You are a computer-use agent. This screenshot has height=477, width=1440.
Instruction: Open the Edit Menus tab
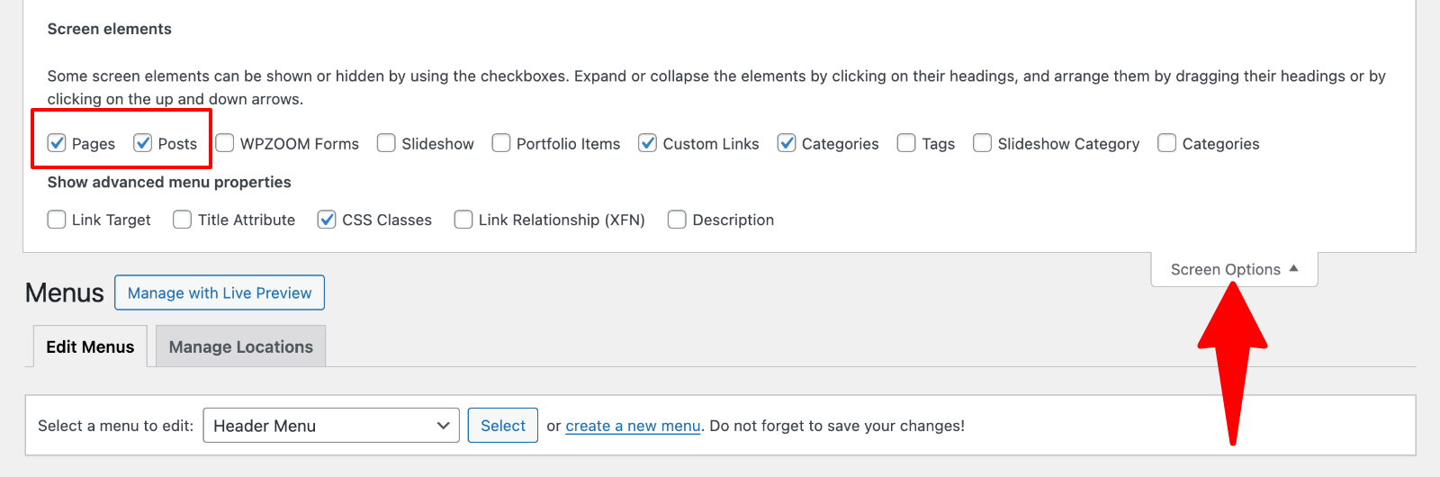(90, 346)
